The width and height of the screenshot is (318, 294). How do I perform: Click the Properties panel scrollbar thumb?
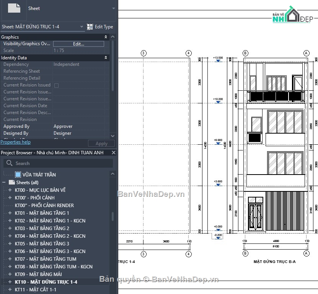point(113,65)
